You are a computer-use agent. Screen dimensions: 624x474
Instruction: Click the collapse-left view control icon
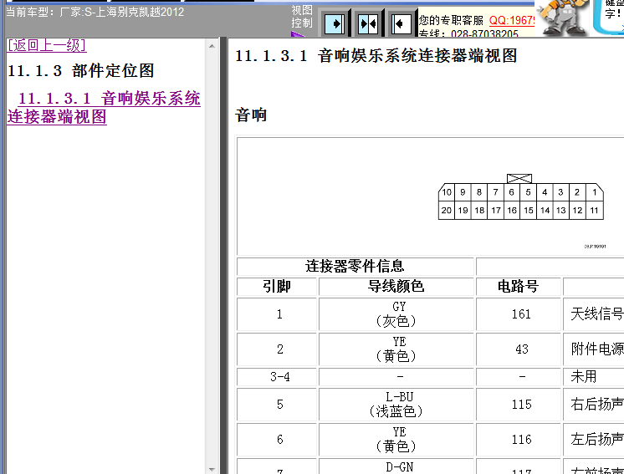click(x=402, y=24)
